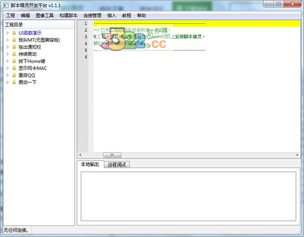The image size is (304, 237).
Task: Minimize the 脚本精灵开发平台 window
Action: 269,4
